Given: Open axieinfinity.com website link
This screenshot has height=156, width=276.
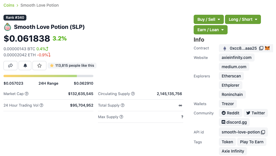Looking at the screenshot, I should point(237,57).
